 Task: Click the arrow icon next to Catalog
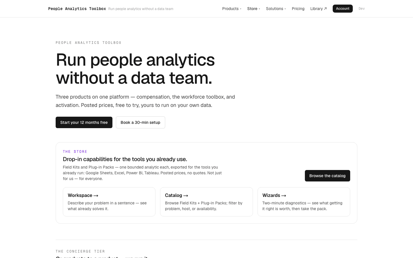(186, 196)
